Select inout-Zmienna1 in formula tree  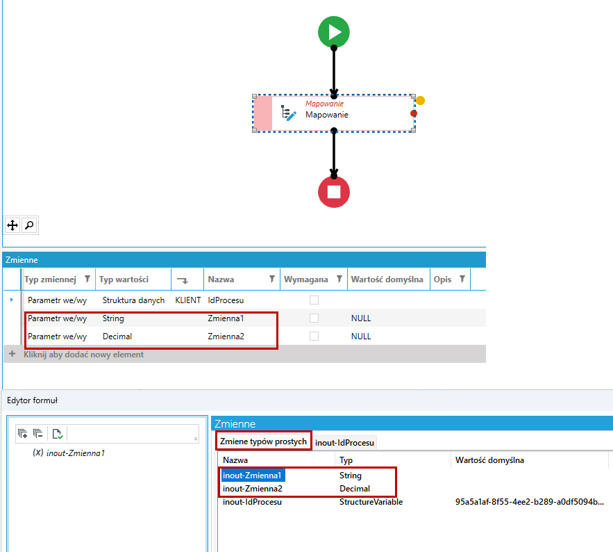pos(76,453)
